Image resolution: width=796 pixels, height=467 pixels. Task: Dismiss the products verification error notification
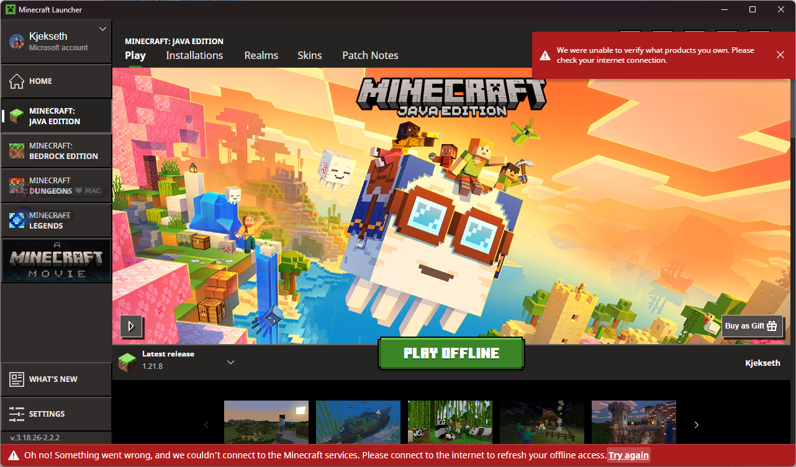click(x=780, y=55)
